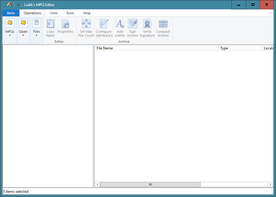Image resolution: width=276 pixels, height=197 pixels.
Task: Click the Sign Archive icon
Action: [132, 24]
